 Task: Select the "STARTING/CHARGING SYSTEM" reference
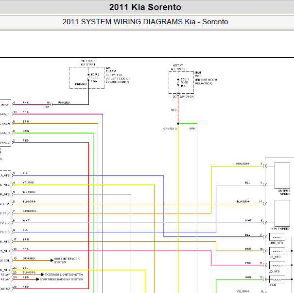pyautogui.click(x=62, y=279)
